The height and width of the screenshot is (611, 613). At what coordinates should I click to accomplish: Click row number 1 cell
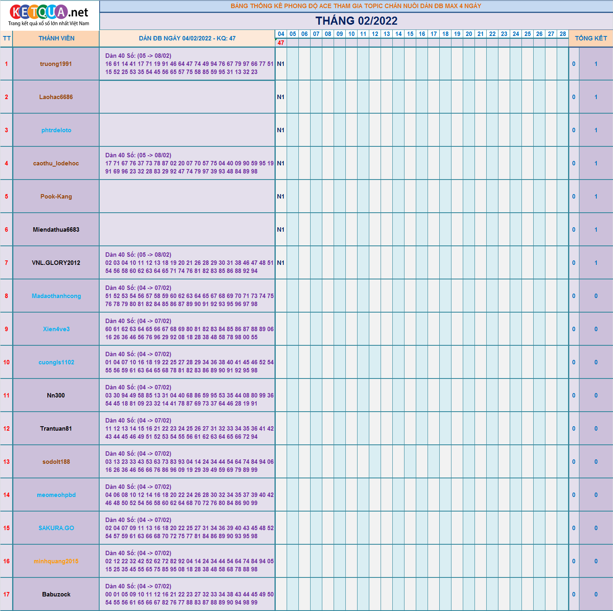(x=6, y=64)
